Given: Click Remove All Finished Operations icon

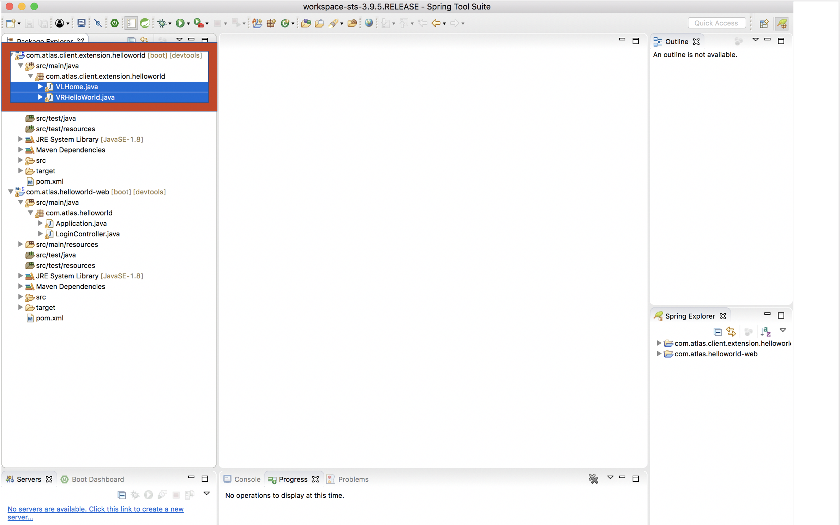Looking at the screenshot, I should tap(593, 479).
